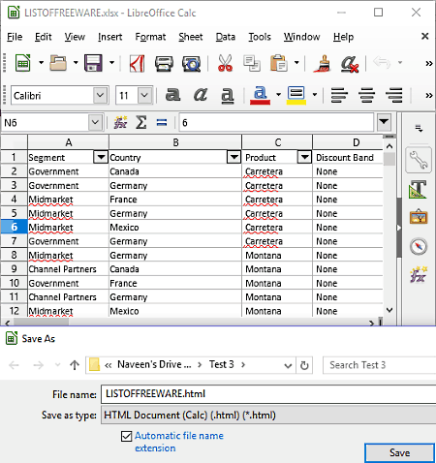Apply red font color
Screen dimensions: 436x463
pyautogui.click(x=260, y=95)
